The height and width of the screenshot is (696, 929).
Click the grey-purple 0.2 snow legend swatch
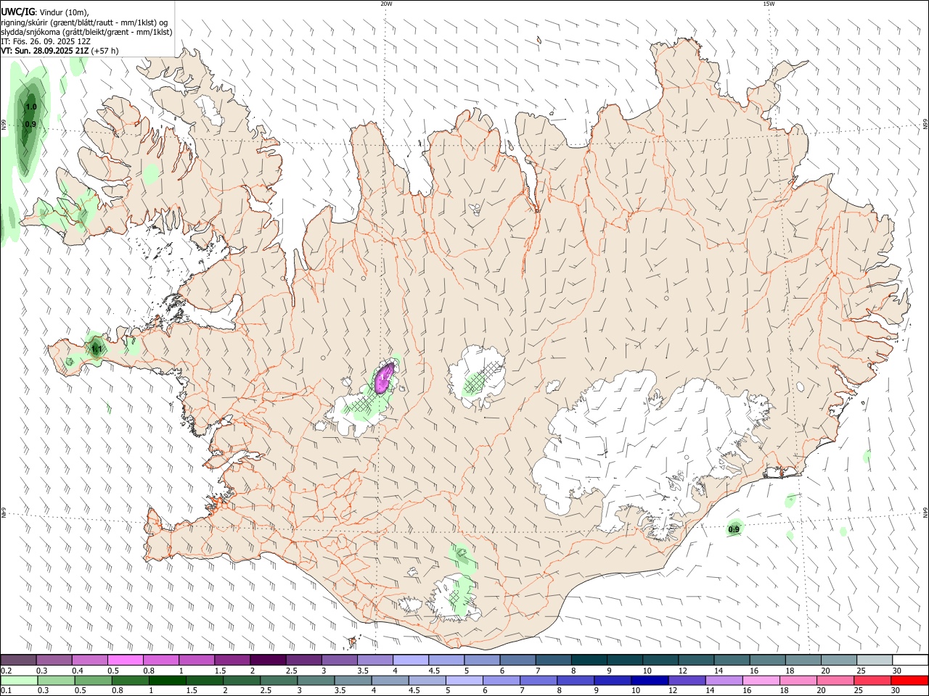pyautogui.click(x=18, y=660)
